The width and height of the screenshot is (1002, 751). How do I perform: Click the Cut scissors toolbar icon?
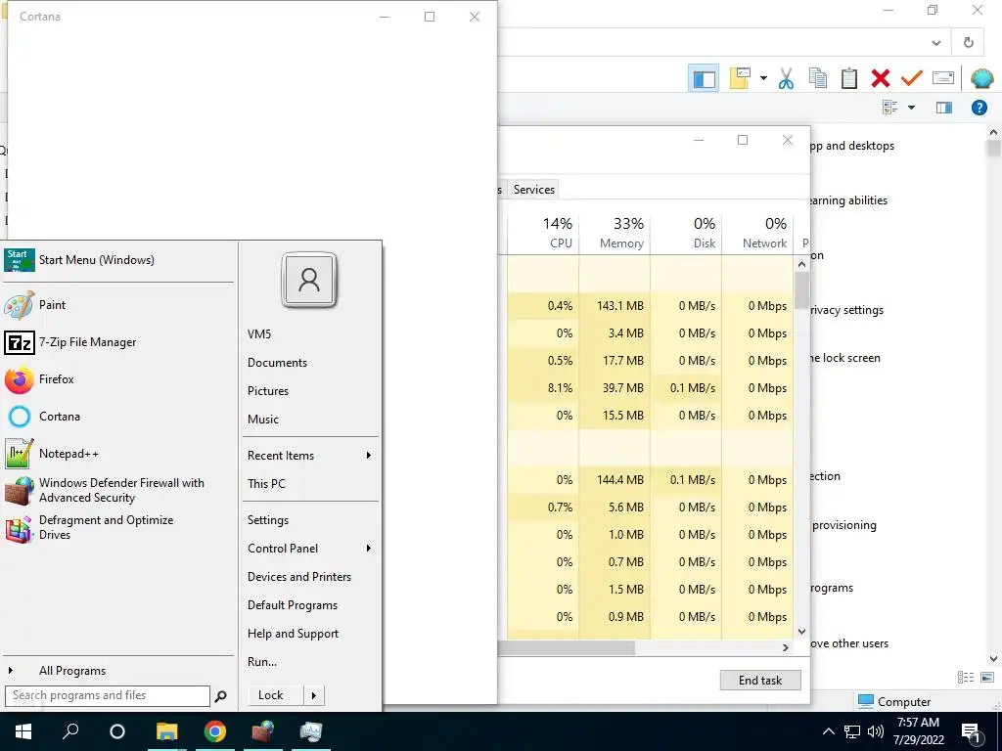coord(786,78)
